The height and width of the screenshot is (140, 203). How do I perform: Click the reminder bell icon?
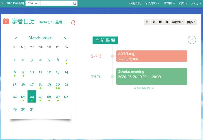point(73,22)
